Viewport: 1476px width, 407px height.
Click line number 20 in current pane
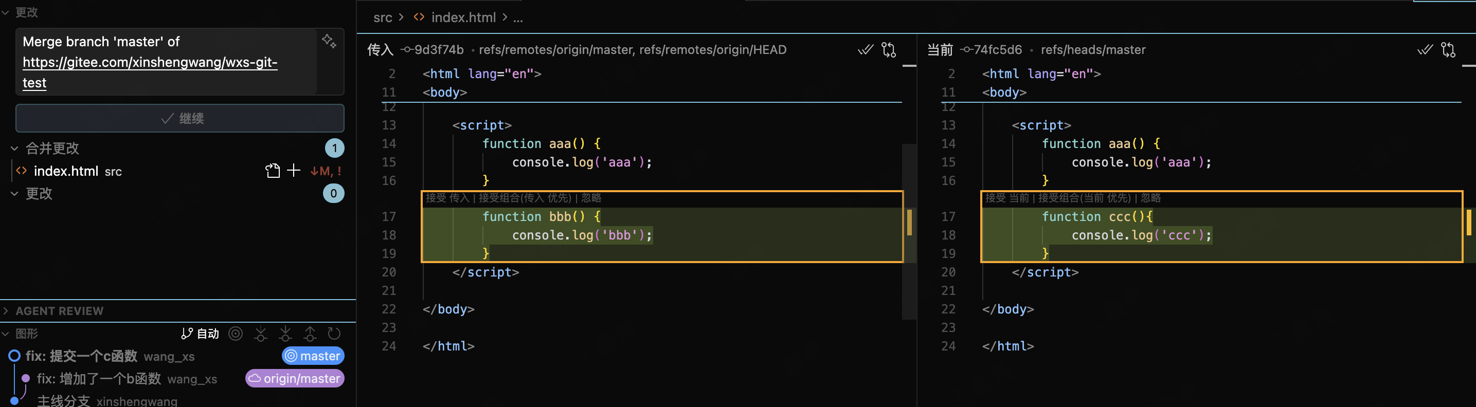click(948, 272)
